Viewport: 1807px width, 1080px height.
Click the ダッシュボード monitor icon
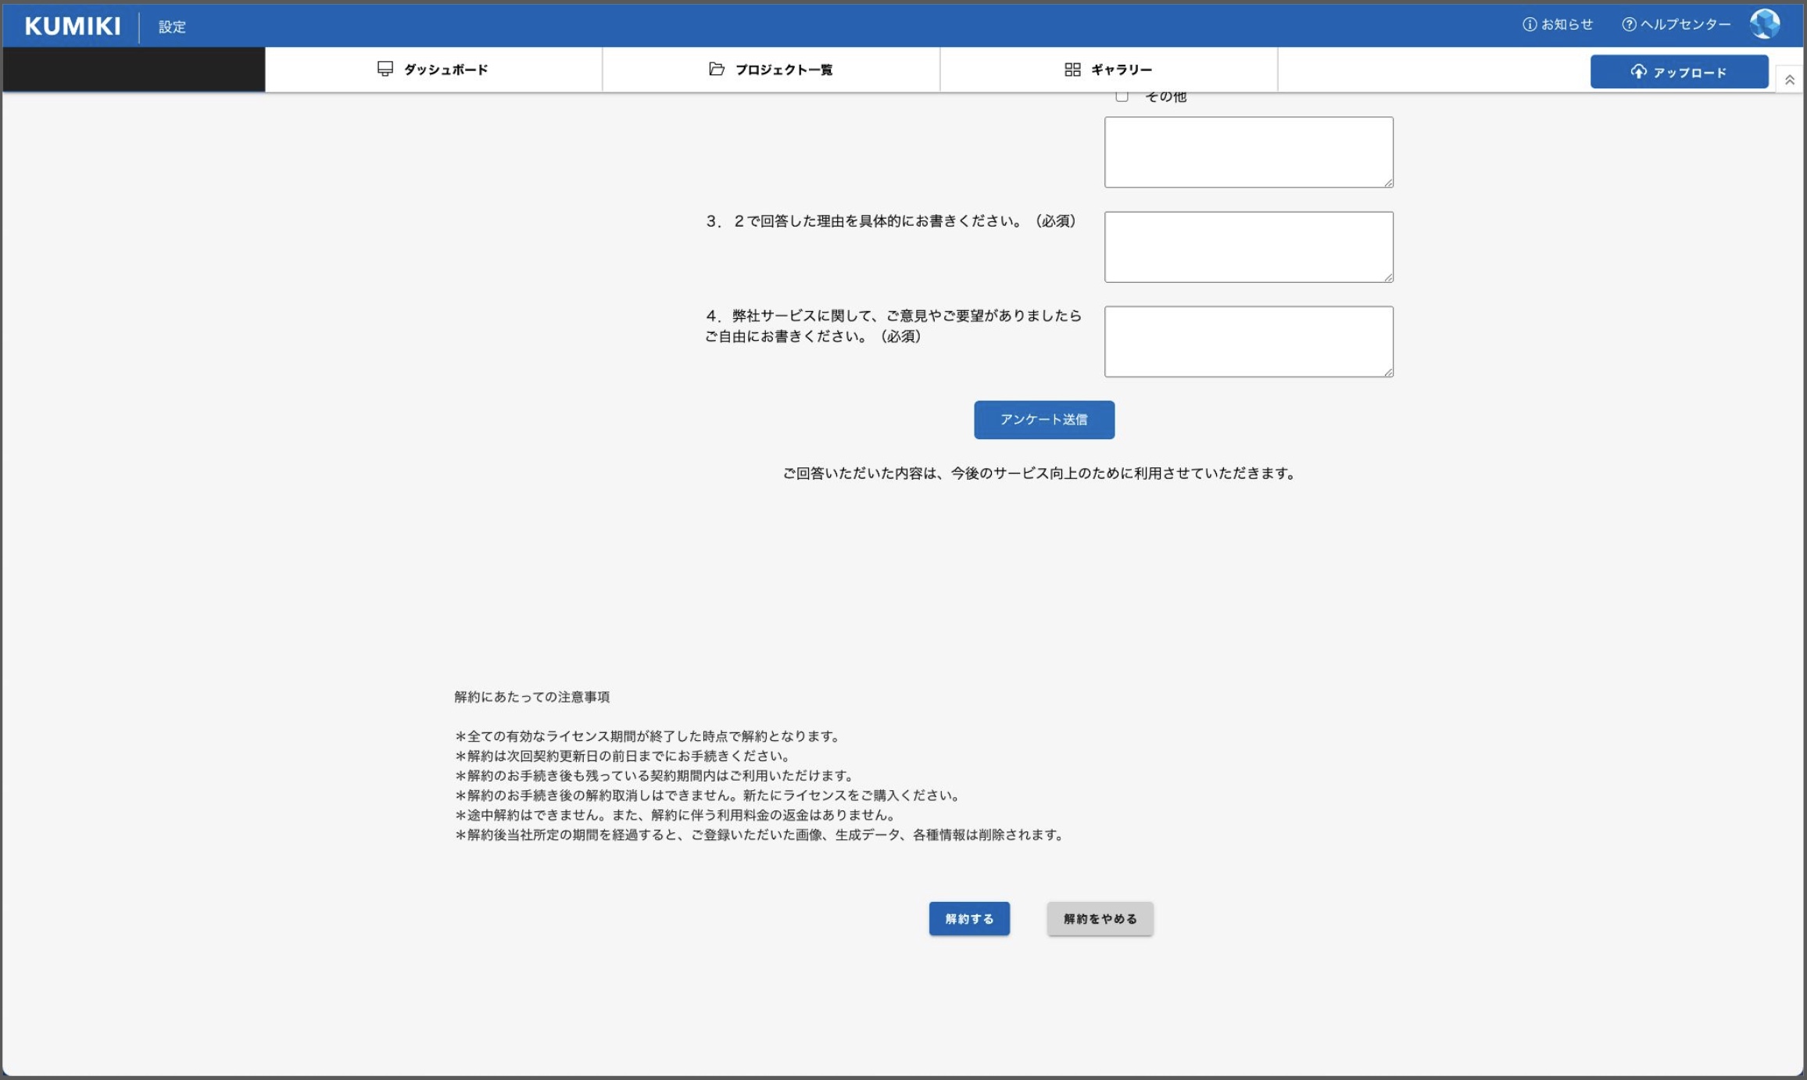pyautogui.click(x=385, y=69)
